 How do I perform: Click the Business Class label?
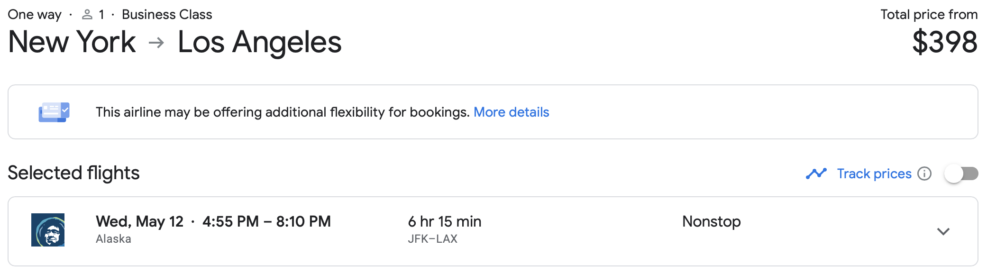point(167,15)
